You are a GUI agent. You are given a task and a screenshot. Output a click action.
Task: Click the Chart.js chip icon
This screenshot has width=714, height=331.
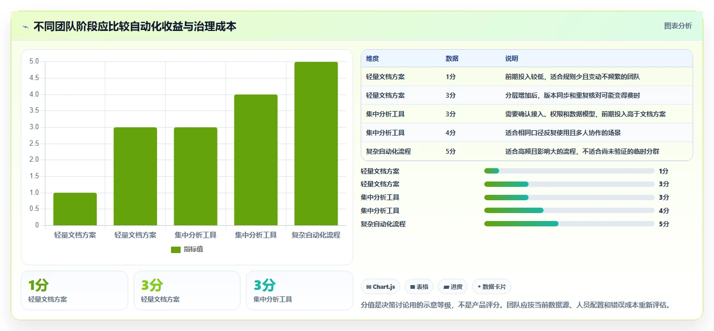[369, 287]
